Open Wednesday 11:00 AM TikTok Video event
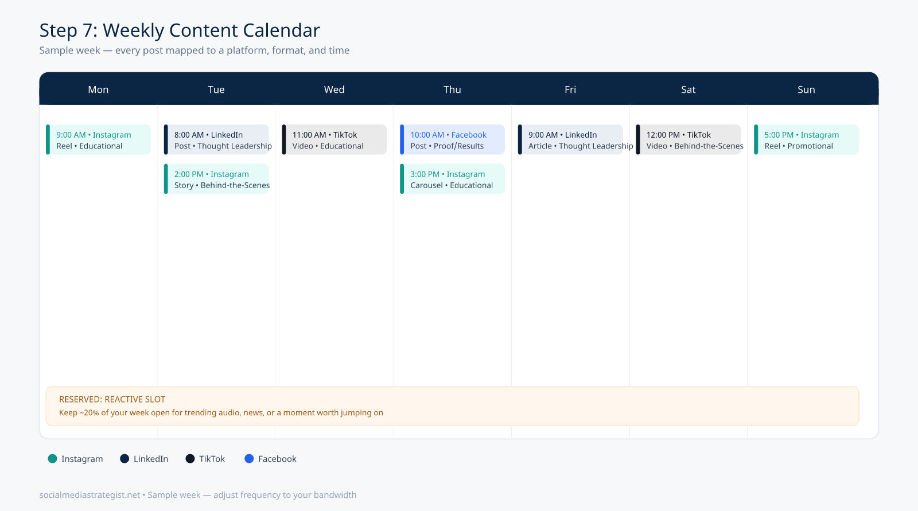This screenshot has width=918, height=511. [334, 139]
